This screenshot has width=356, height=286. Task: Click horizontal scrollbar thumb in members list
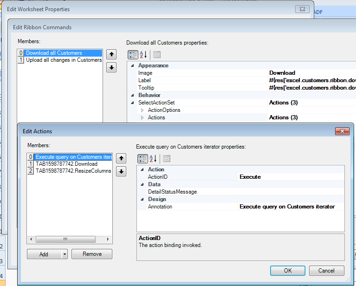[x=65, y=239]
